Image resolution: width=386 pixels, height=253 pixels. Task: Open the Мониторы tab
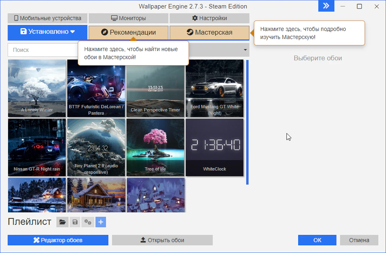pyautogui.click(x=129, y=18)
